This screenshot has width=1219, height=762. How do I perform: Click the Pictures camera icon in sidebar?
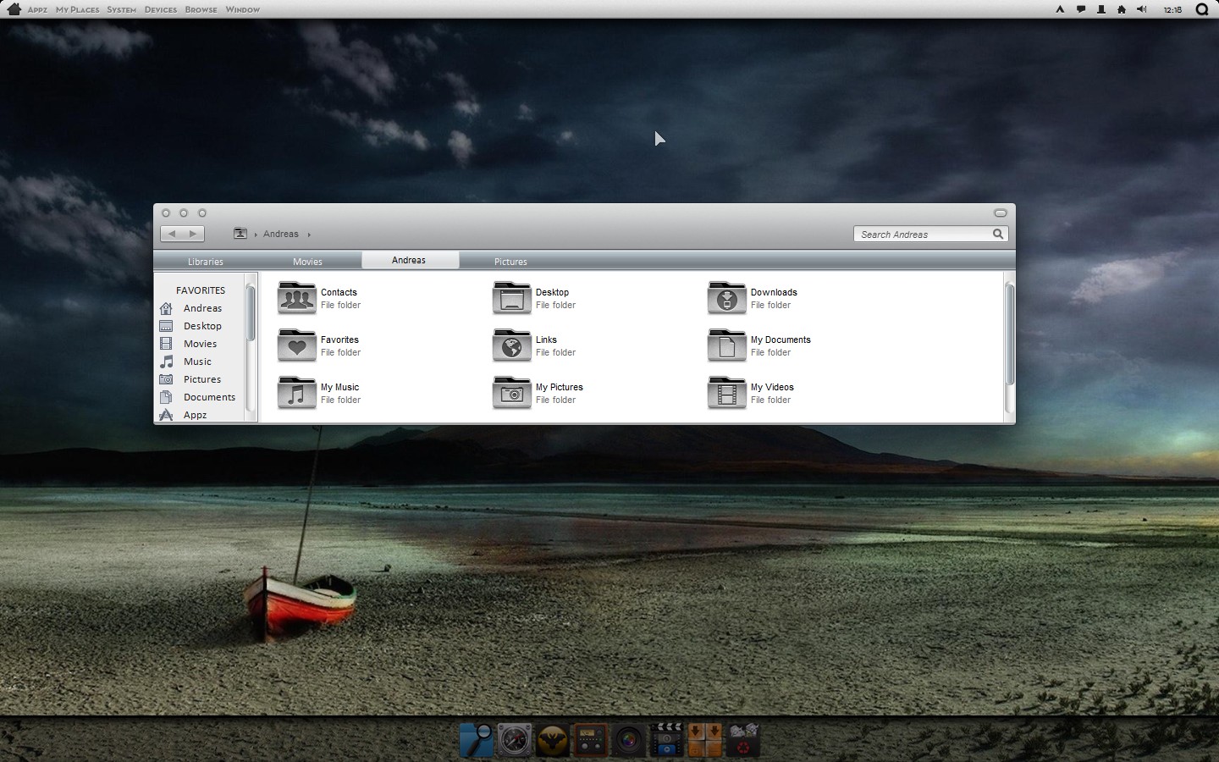click(x=166, y=379)
